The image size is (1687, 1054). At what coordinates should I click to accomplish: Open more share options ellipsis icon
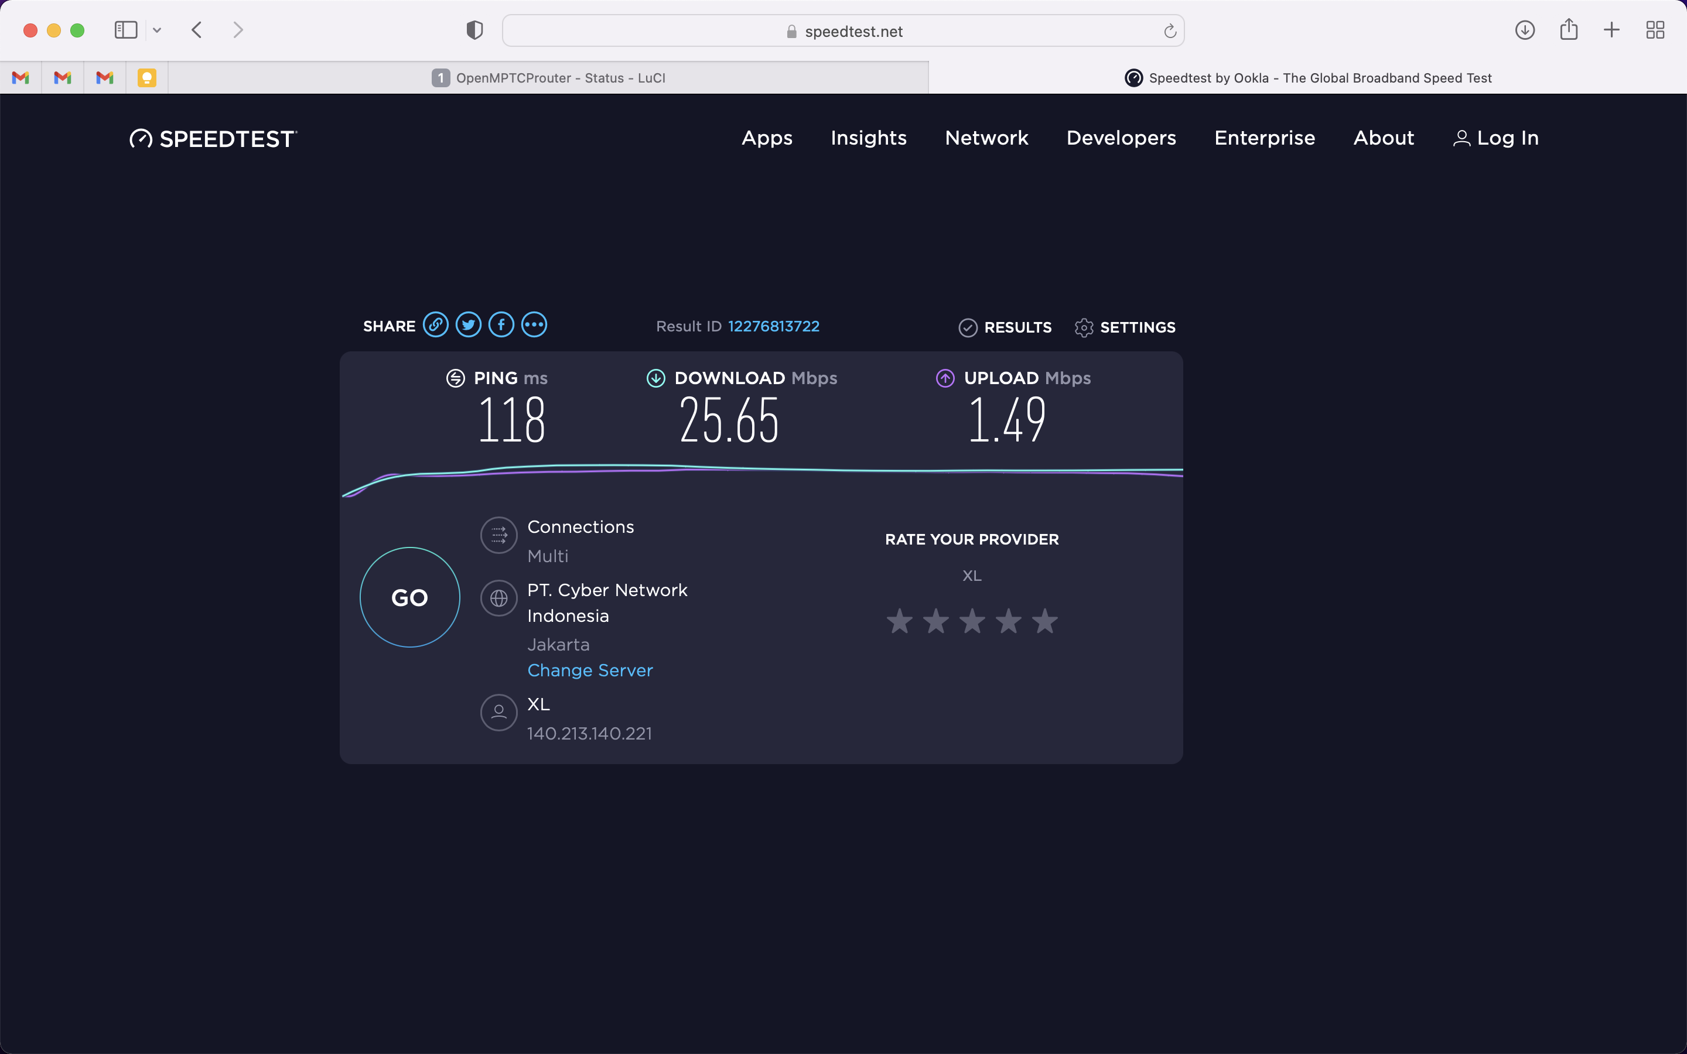534,325
